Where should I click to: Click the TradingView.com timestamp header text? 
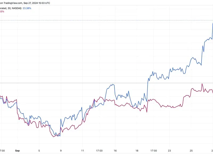pos(25,3)
